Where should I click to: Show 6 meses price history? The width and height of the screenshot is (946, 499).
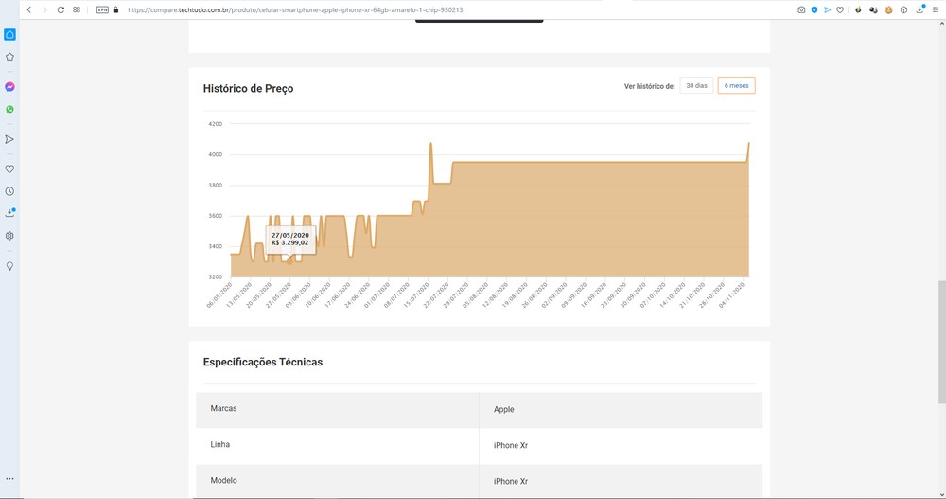737,86
